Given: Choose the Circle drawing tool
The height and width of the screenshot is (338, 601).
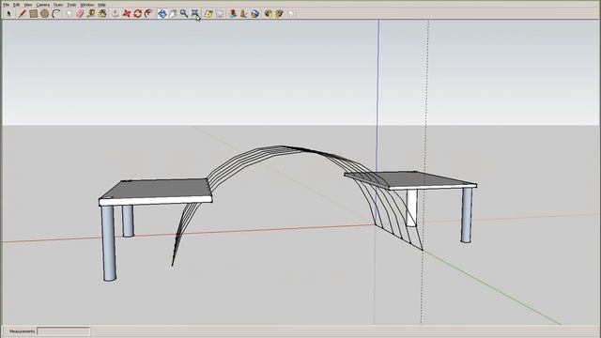Looking at the screenshot, I should point(44,14).
